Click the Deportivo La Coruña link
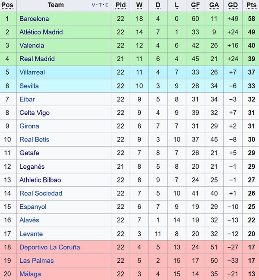 50,247
